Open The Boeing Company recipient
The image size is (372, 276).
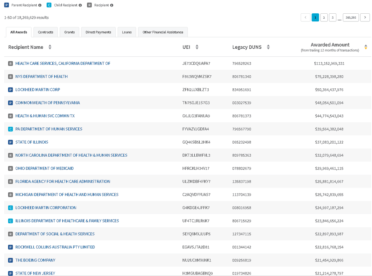35,260
